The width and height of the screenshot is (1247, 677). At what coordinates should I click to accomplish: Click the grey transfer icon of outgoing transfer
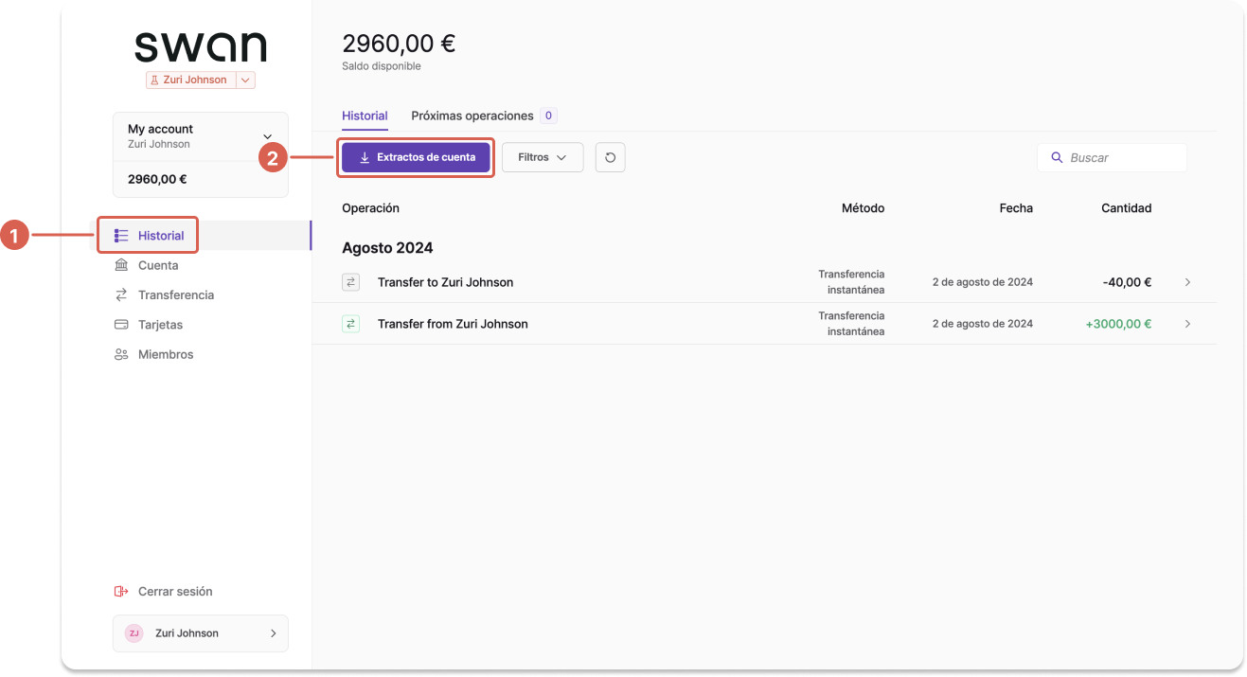(350, 282)
